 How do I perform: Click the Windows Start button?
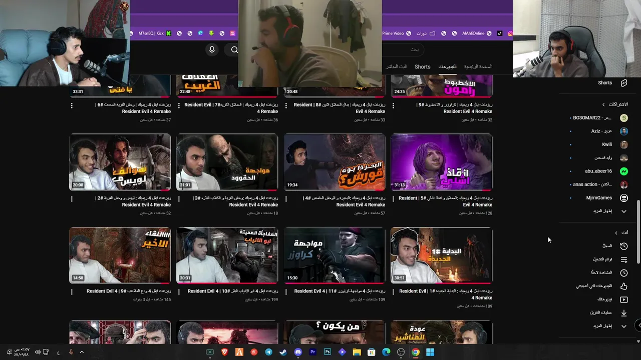430,352
